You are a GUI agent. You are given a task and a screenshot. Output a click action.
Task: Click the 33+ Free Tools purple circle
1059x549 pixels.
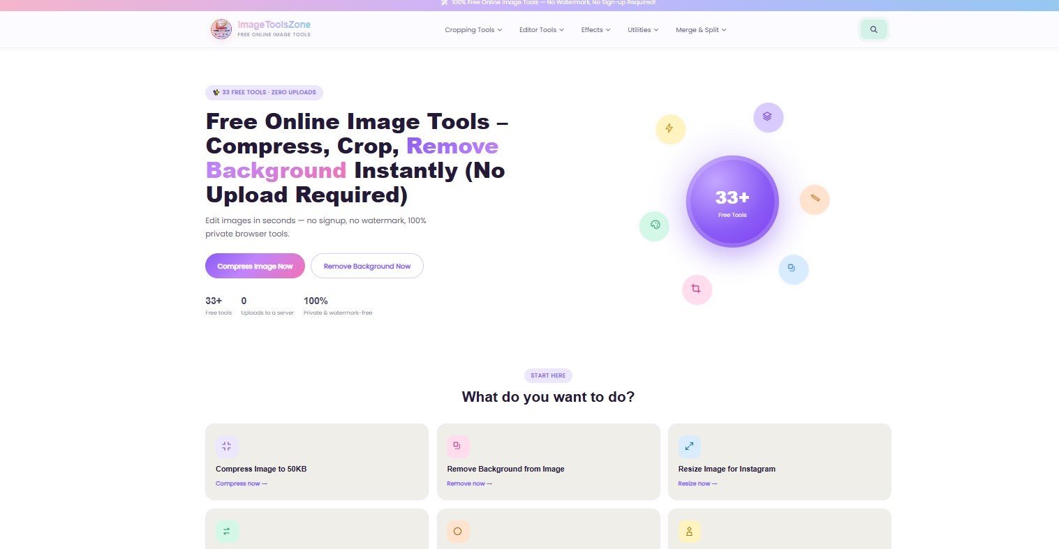[732, 201]
